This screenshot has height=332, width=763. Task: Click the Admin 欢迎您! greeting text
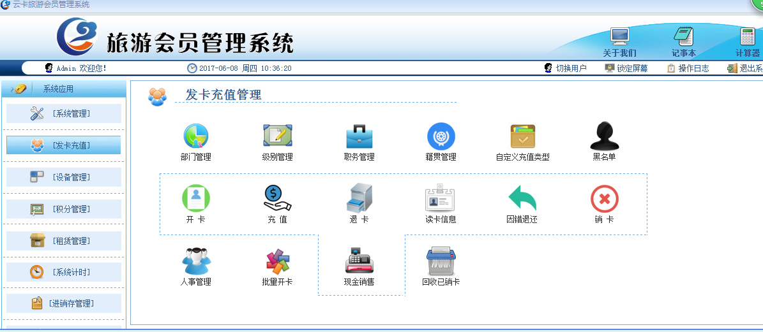coord(81,68)
